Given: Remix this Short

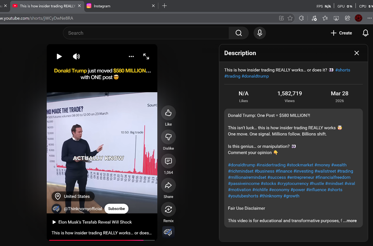Looking at the screenshot, I should click(168, 209).
